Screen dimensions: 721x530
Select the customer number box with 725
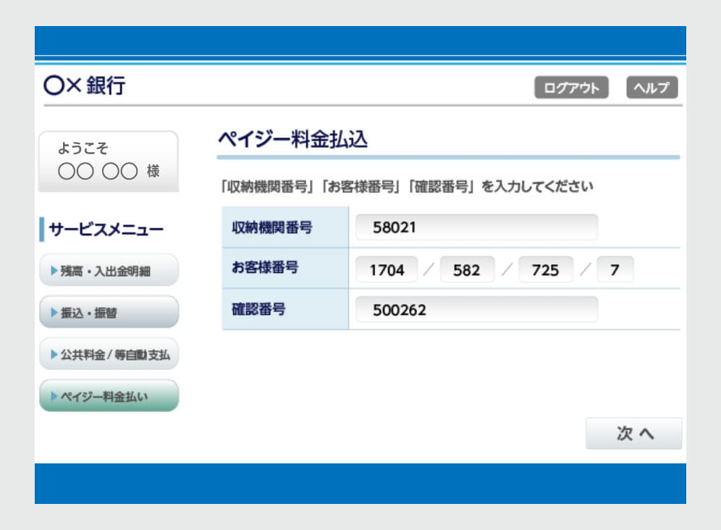click(x=545, y=269)
